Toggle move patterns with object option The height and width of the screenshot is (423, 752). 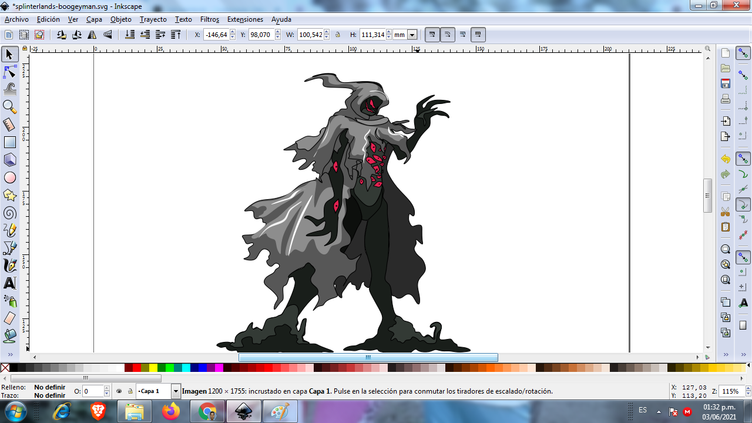coord(478,35)
